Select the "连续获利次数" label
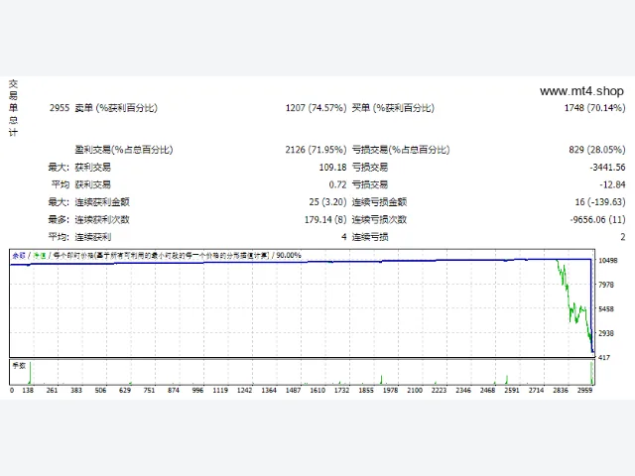Viewport: 635px width, 476px height. 102,220
